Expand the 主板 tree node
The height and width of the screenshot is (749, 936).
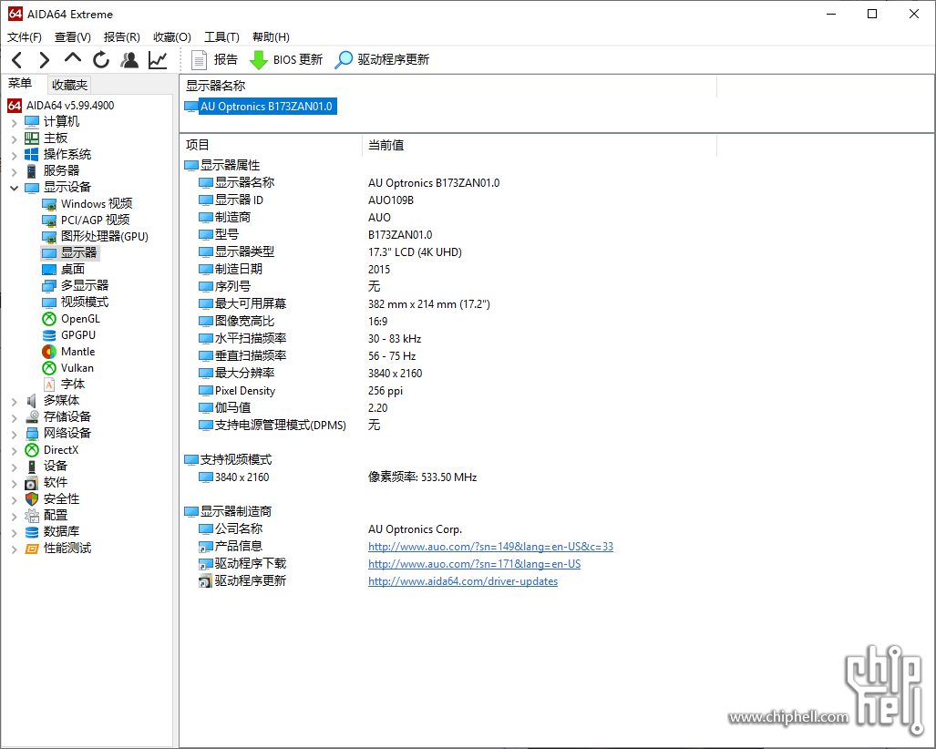tap(14, 139)
